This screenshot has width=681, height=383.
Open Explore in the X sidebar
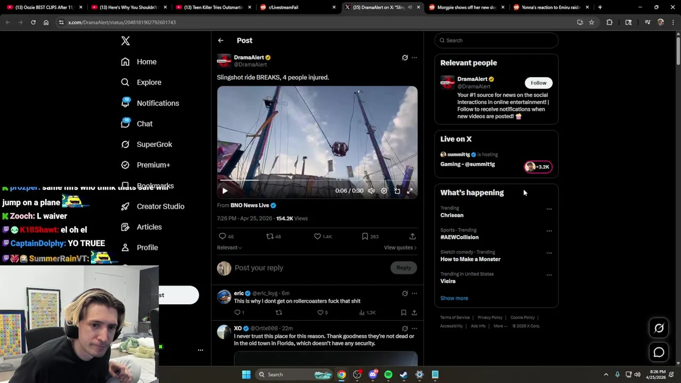(141, 82)
